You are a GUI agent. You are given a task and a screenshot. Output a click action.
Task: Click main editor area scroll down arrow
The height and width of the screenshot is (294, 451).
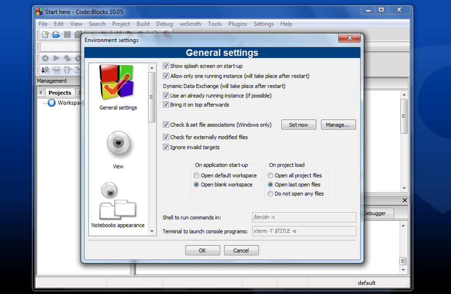(x=404, y=188)
